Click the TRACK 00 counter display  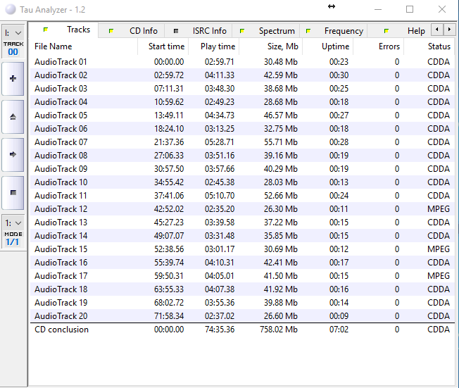[13, 49]
